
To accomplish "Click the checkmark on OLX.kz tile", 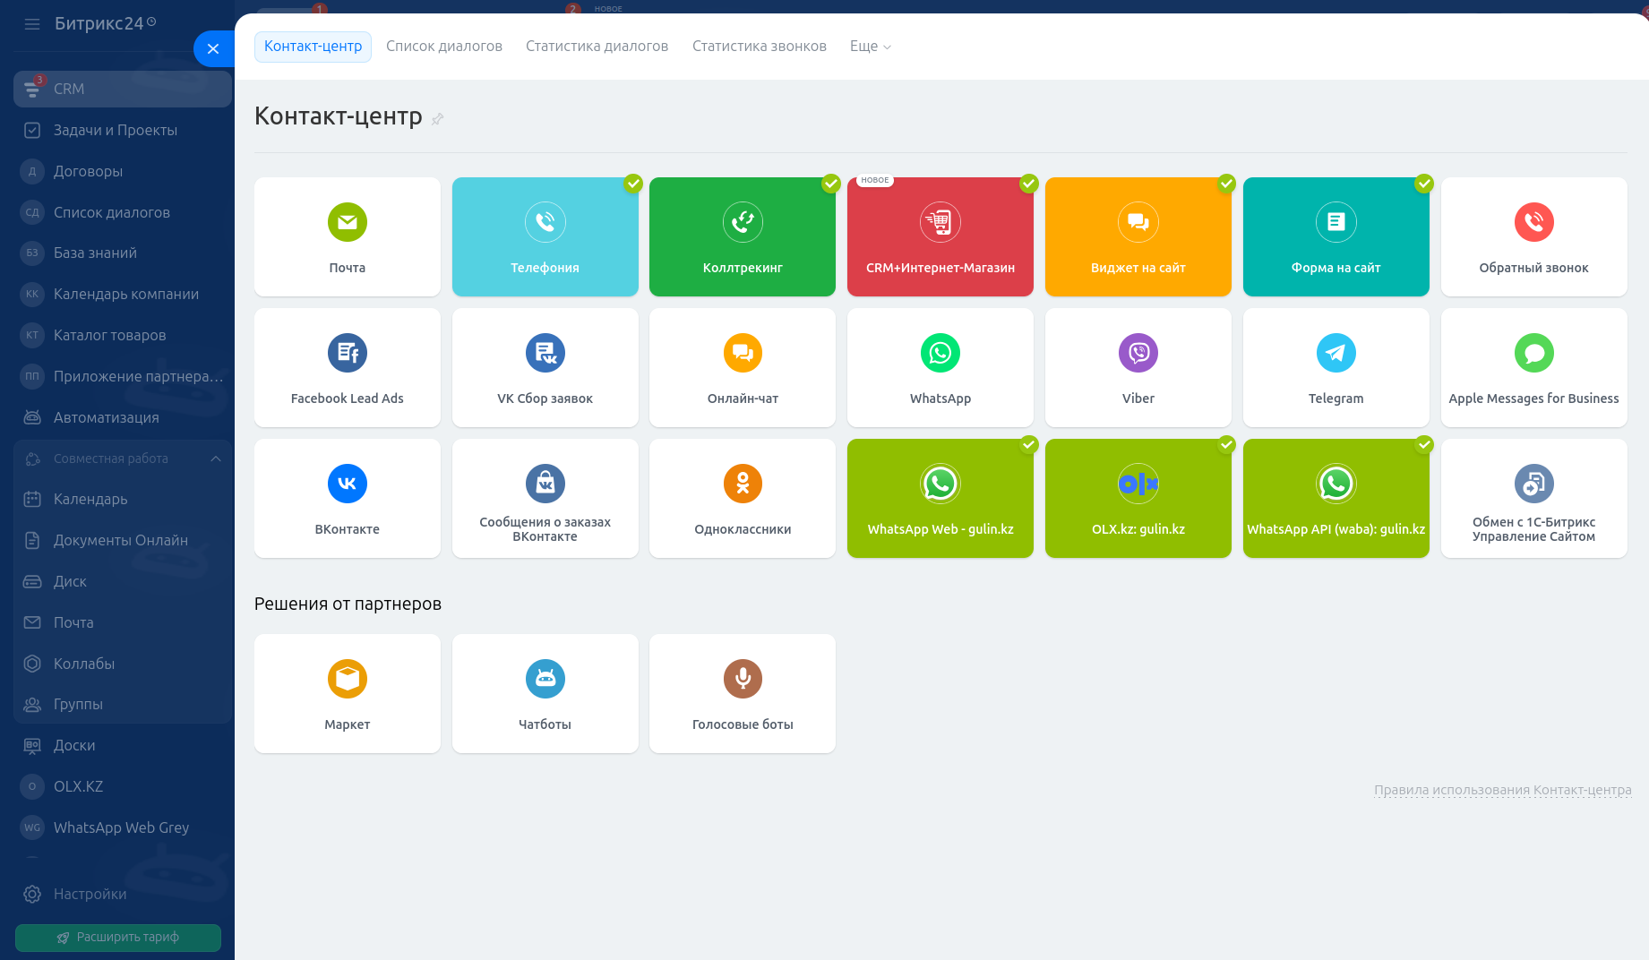I will click(1226, 445).
